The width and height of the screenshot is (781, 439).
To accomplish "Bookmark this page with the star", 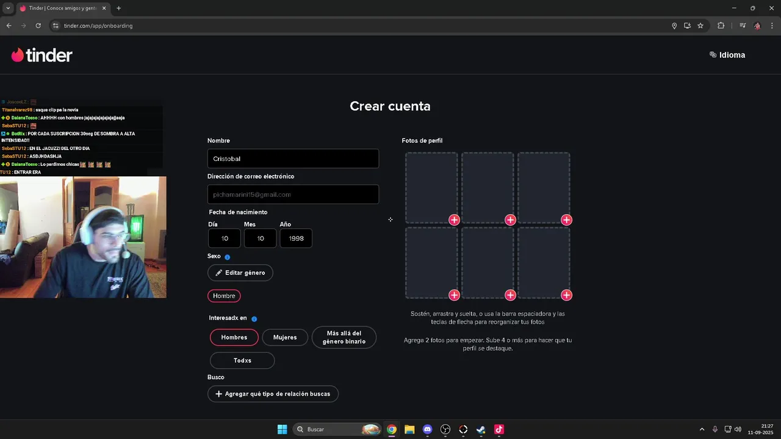I will [x=700, y=26].
